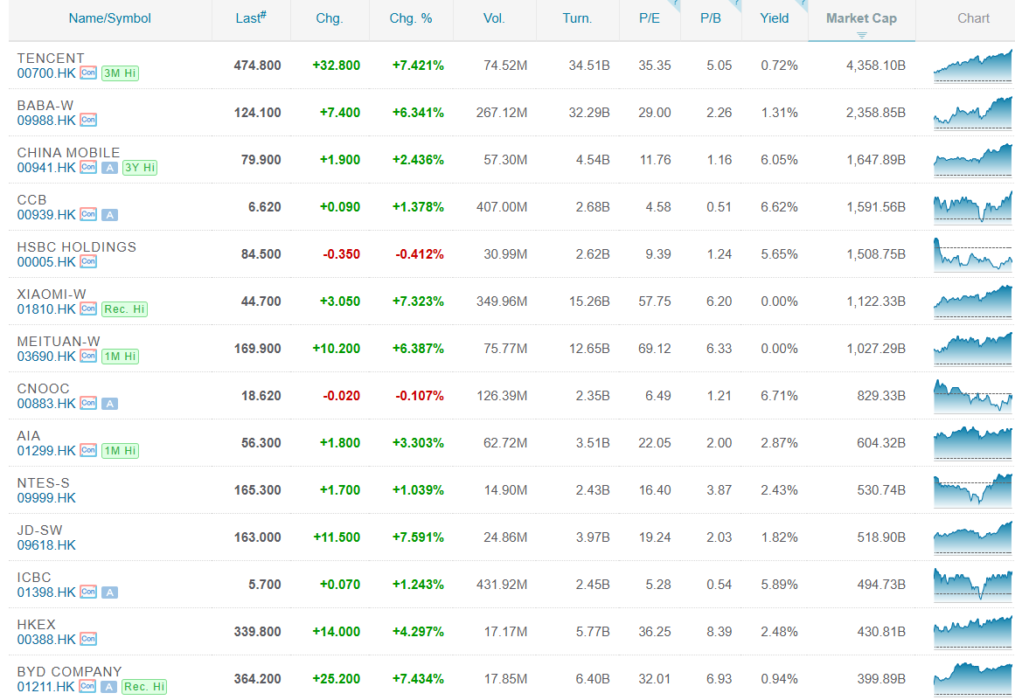Open the 00700.HK Tencent link
Viewport: 1015px width, 700px height.
tap(46, 73)
